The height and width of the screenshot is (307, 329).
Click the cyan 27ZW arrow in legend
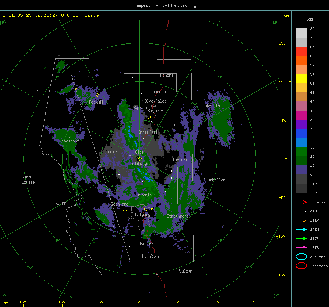(301, 230)
